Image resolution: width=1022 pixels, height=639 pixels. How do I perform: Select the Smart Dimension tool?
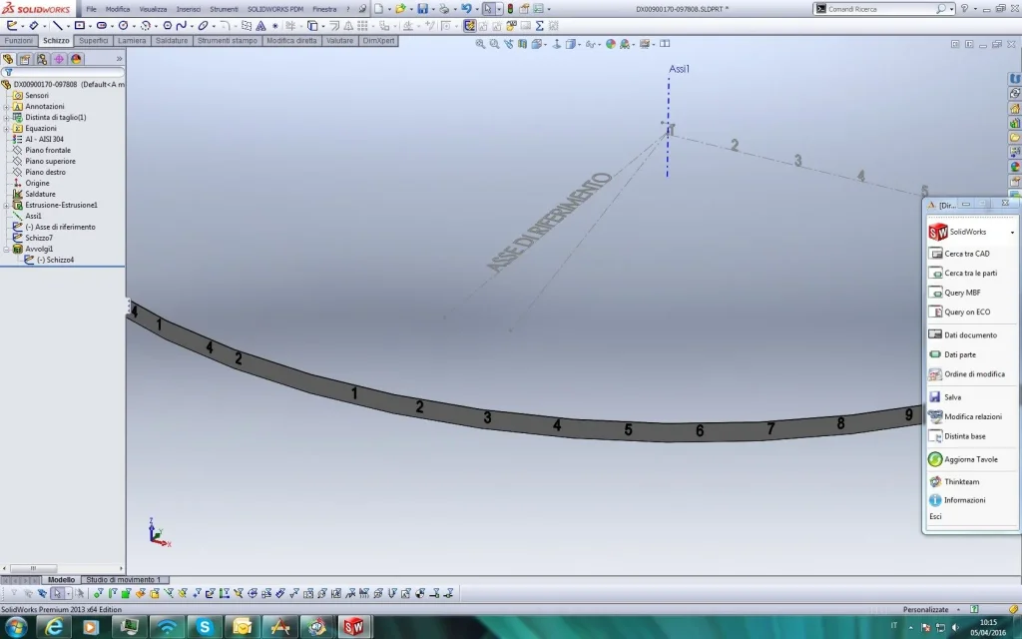pos(33,25)
